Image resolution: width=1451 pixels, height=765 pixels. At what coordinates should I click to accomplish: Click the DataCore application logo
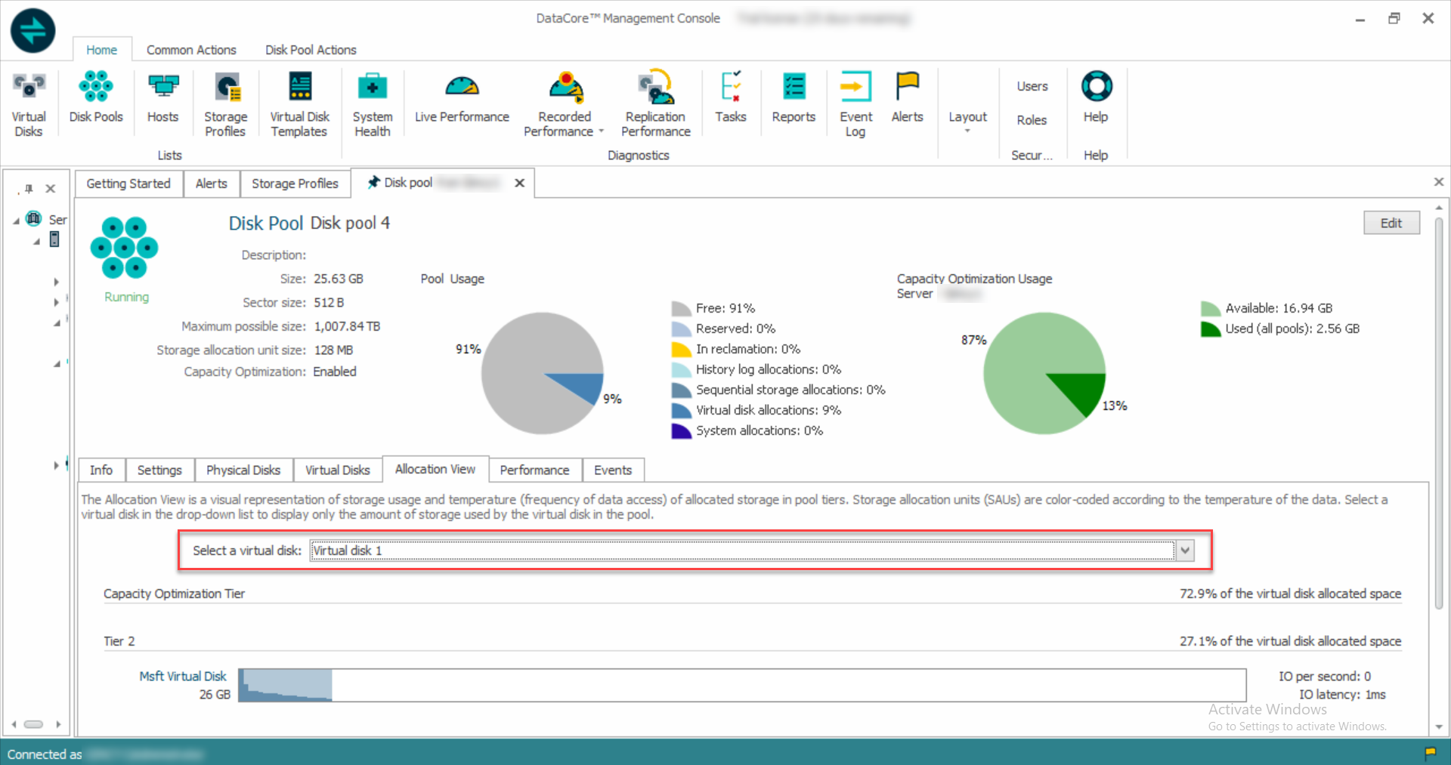33,31
